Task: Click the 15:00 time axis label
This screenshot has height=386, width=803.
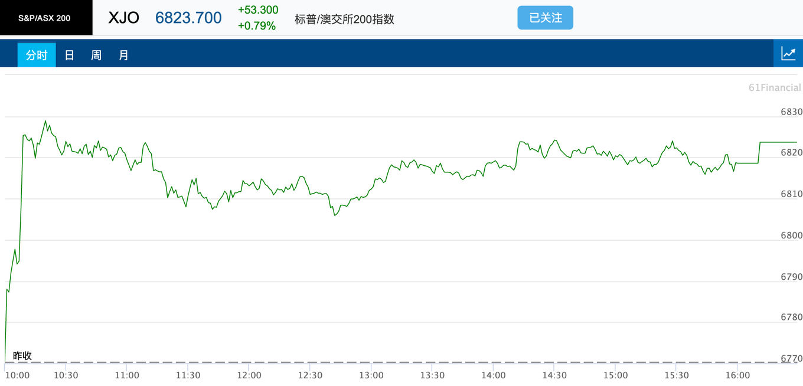Action: (616, 375)
